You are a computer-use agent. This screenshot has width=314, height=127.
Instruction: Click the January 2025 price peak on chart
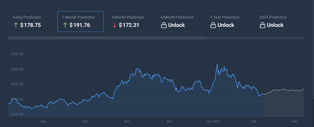click(217, 64)
